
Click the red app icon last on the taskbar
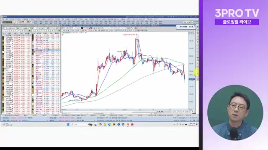click(x=132, y=125)
